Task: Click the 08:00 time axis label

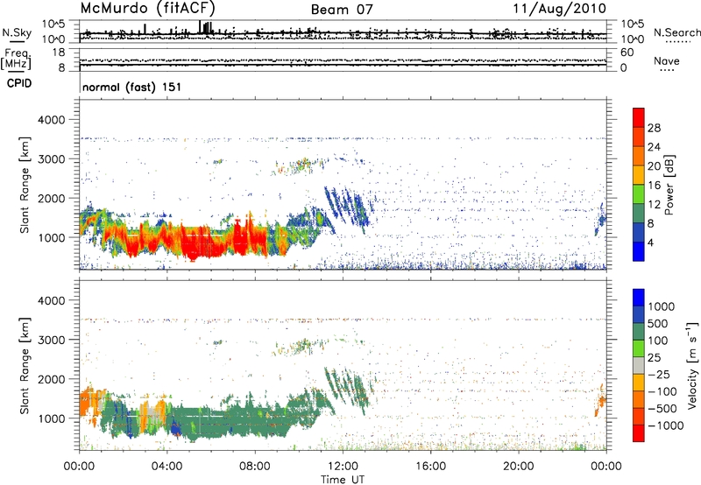Action: point(255,467)
